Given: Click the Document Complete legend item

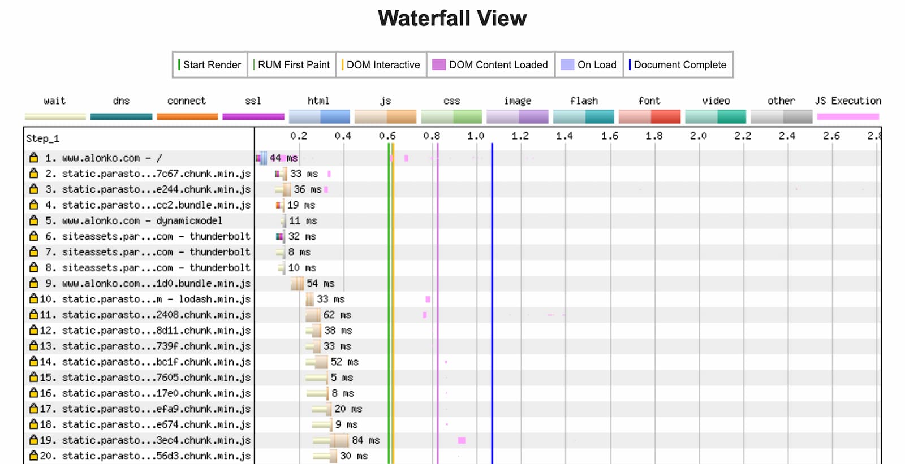Looking at the screenshot, I should tap(678, 65).
